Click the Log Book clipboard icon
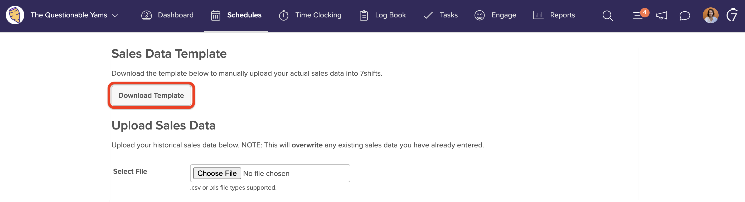Image resolution: width=745 pixels, height=202 pixels. (364, 15)
